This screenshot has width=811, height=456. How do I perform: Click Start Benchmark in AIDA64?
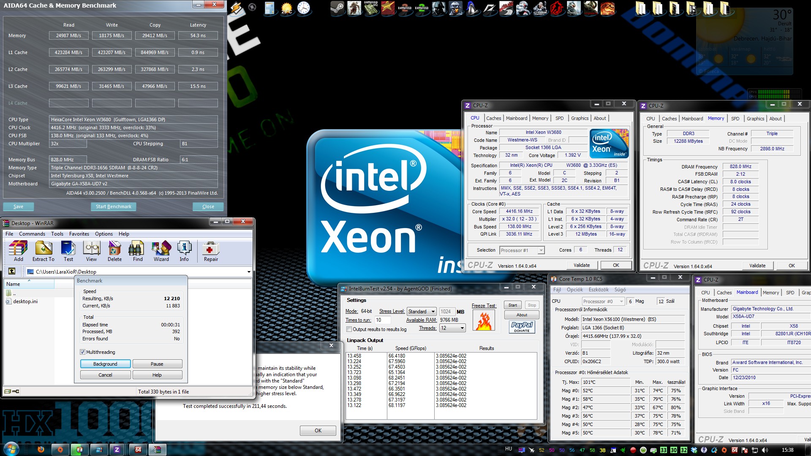(x=113, y=206)
